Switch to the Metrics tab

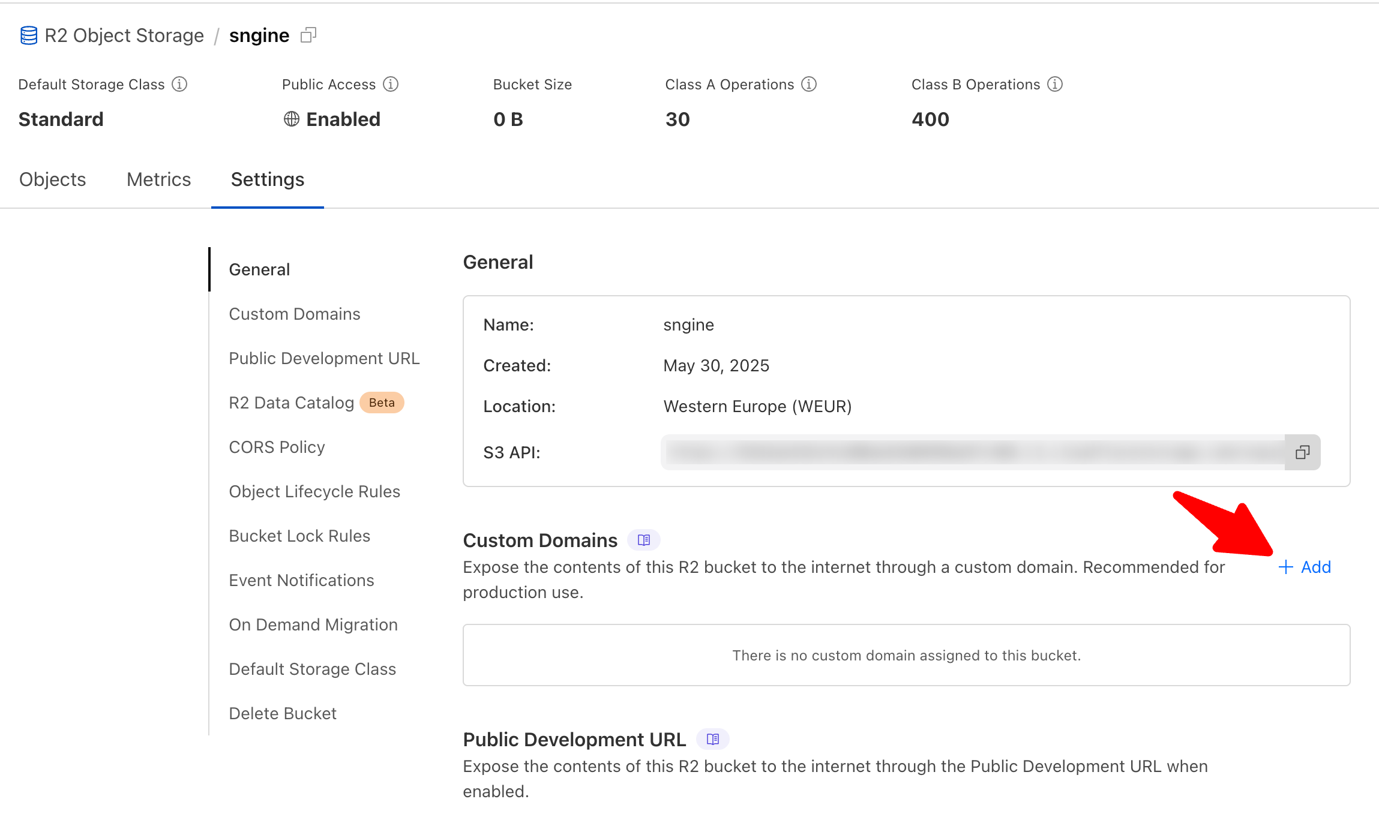pyautogui.click(x=158, y=179)
